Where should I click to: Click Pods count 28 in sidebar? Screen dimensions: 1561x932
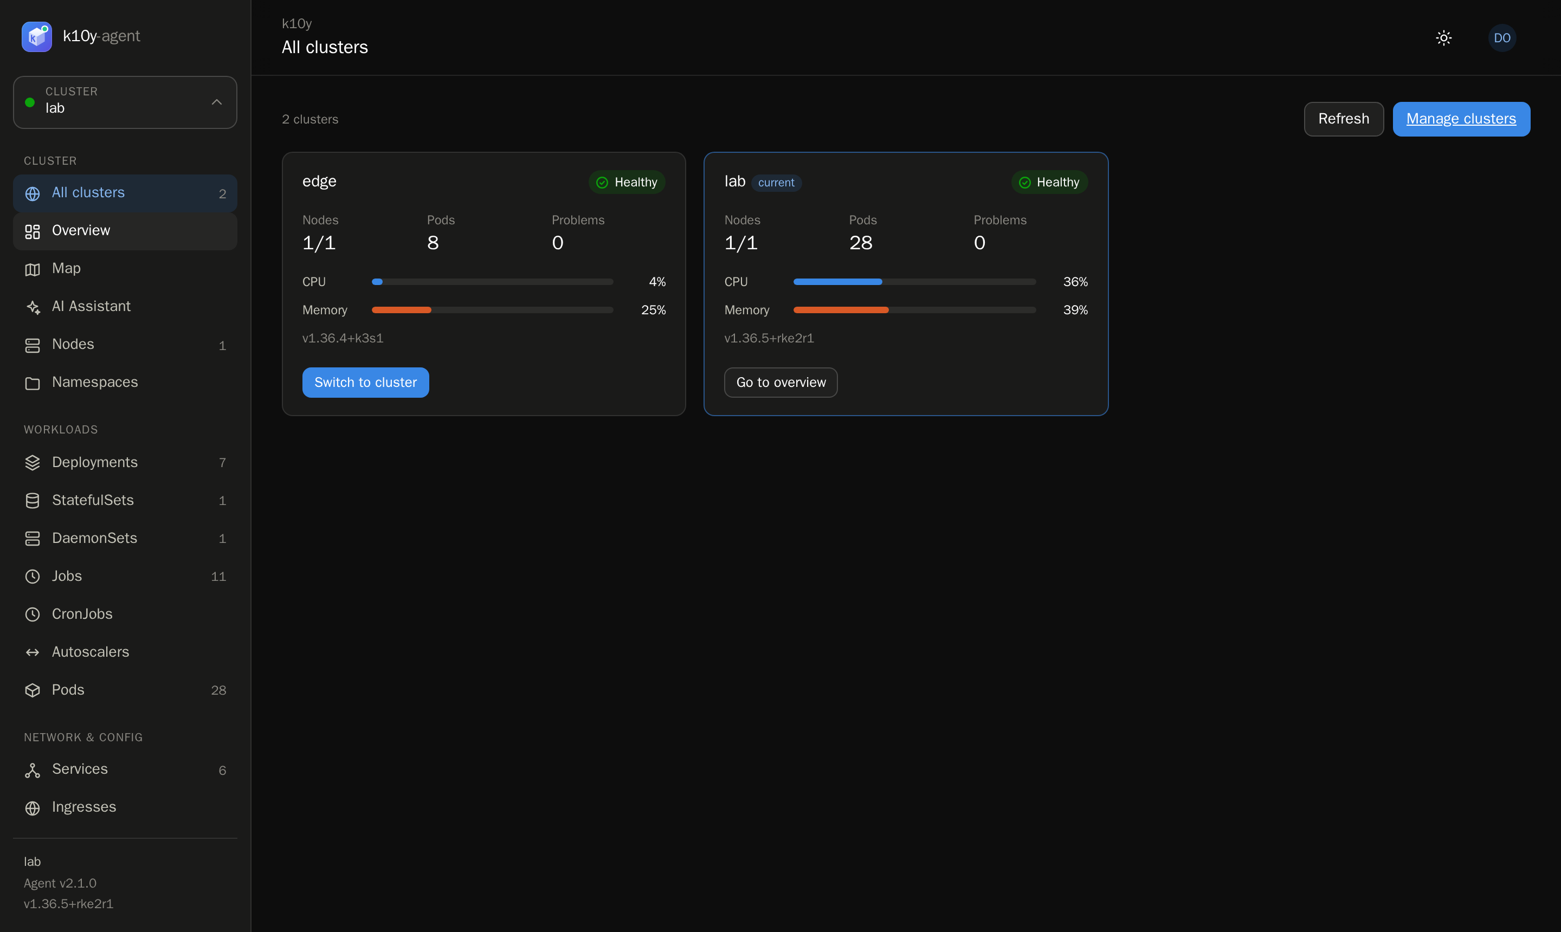point(218,690)
